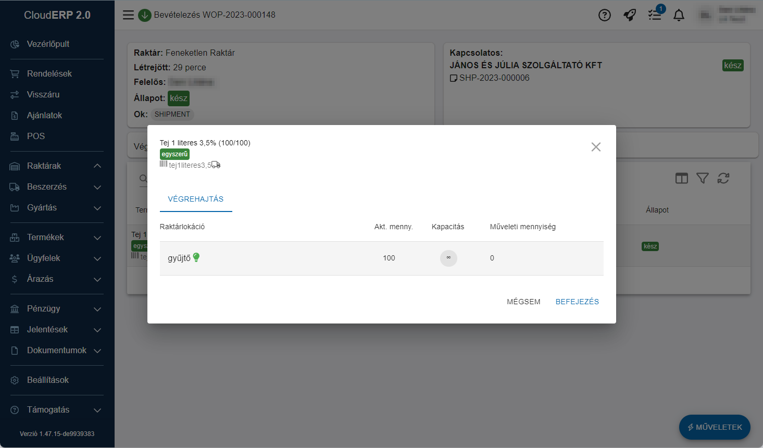The height and width of the screenshot is (448, 763).
Task: Select the VÉGREHAJTÁS tab
Action: 195,199
